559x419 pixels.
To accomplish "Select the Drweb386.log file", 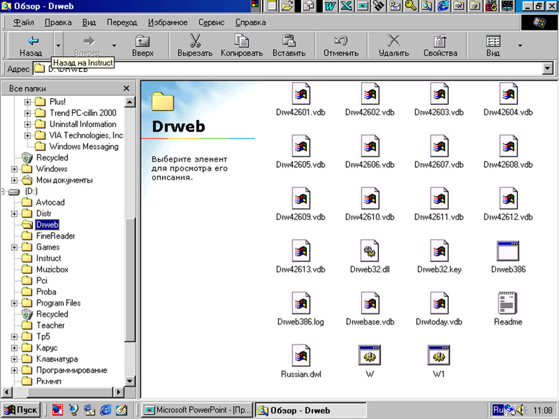I will (x=300, y=309).
